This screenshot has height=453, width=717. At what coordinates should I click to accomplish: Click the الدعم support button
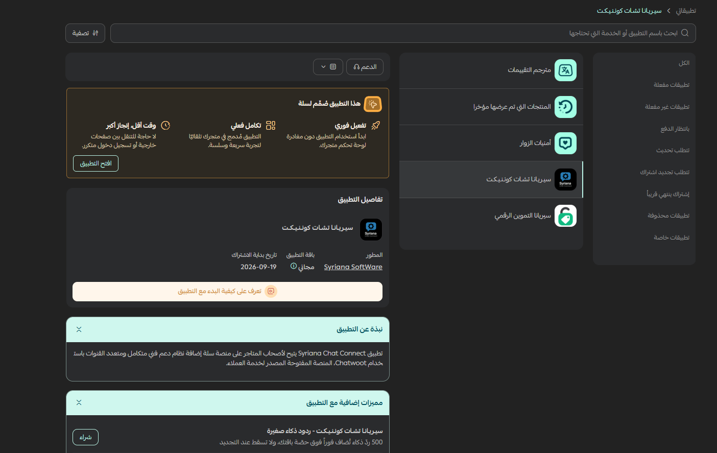pos(365,67)
